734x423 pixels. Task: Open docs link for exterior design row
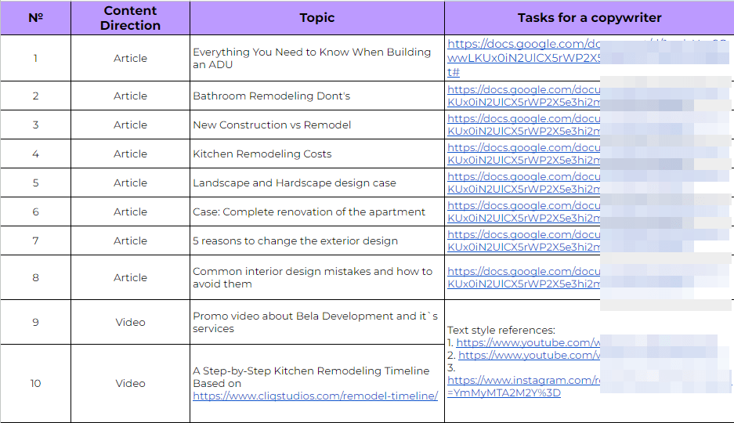(x=523, y=241)
